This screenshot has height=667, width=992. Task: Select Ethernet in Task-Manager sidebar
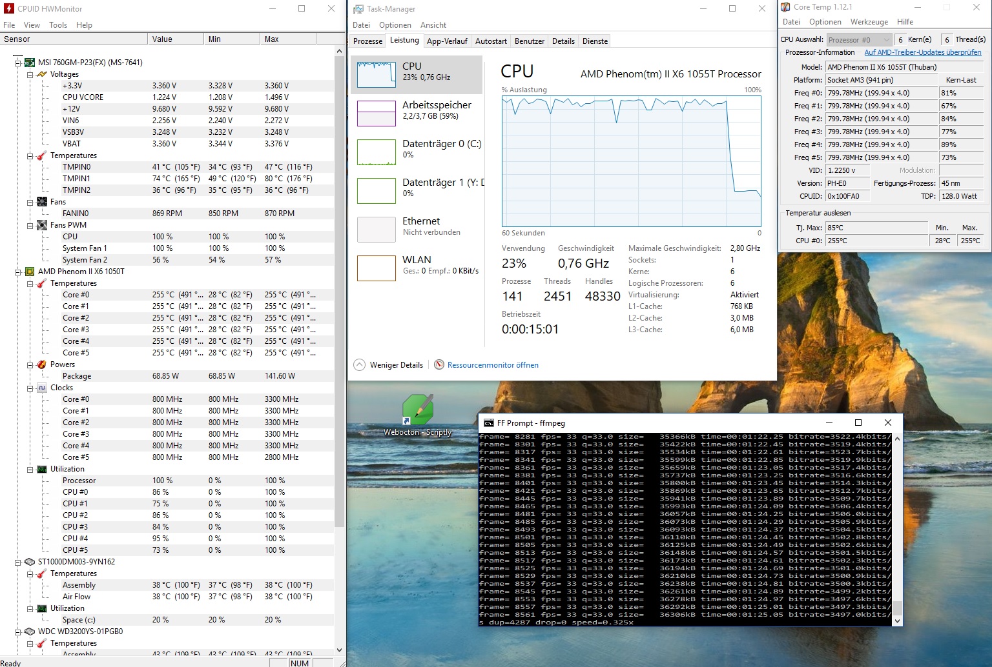tap(417, 230)
